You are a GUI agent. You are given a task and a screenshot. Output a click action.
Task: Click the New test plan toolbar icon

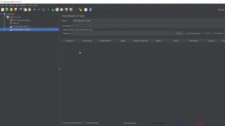pyautogui.click(x=2, y=9)
